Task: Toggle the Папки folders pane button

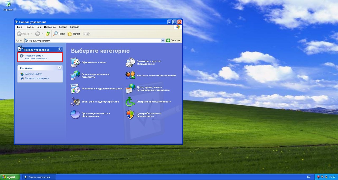Action: pyautogui.click(x=74, y=34)
